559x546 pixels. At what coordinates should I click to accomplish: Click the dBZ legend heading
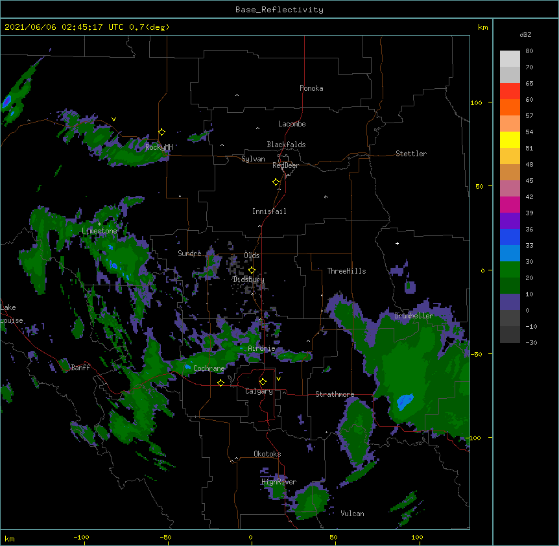(525, 35)
